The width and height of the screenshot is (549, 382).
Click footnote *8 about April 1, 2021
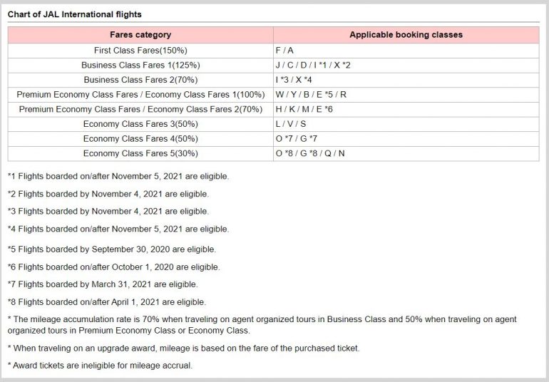tap(106, 301)
